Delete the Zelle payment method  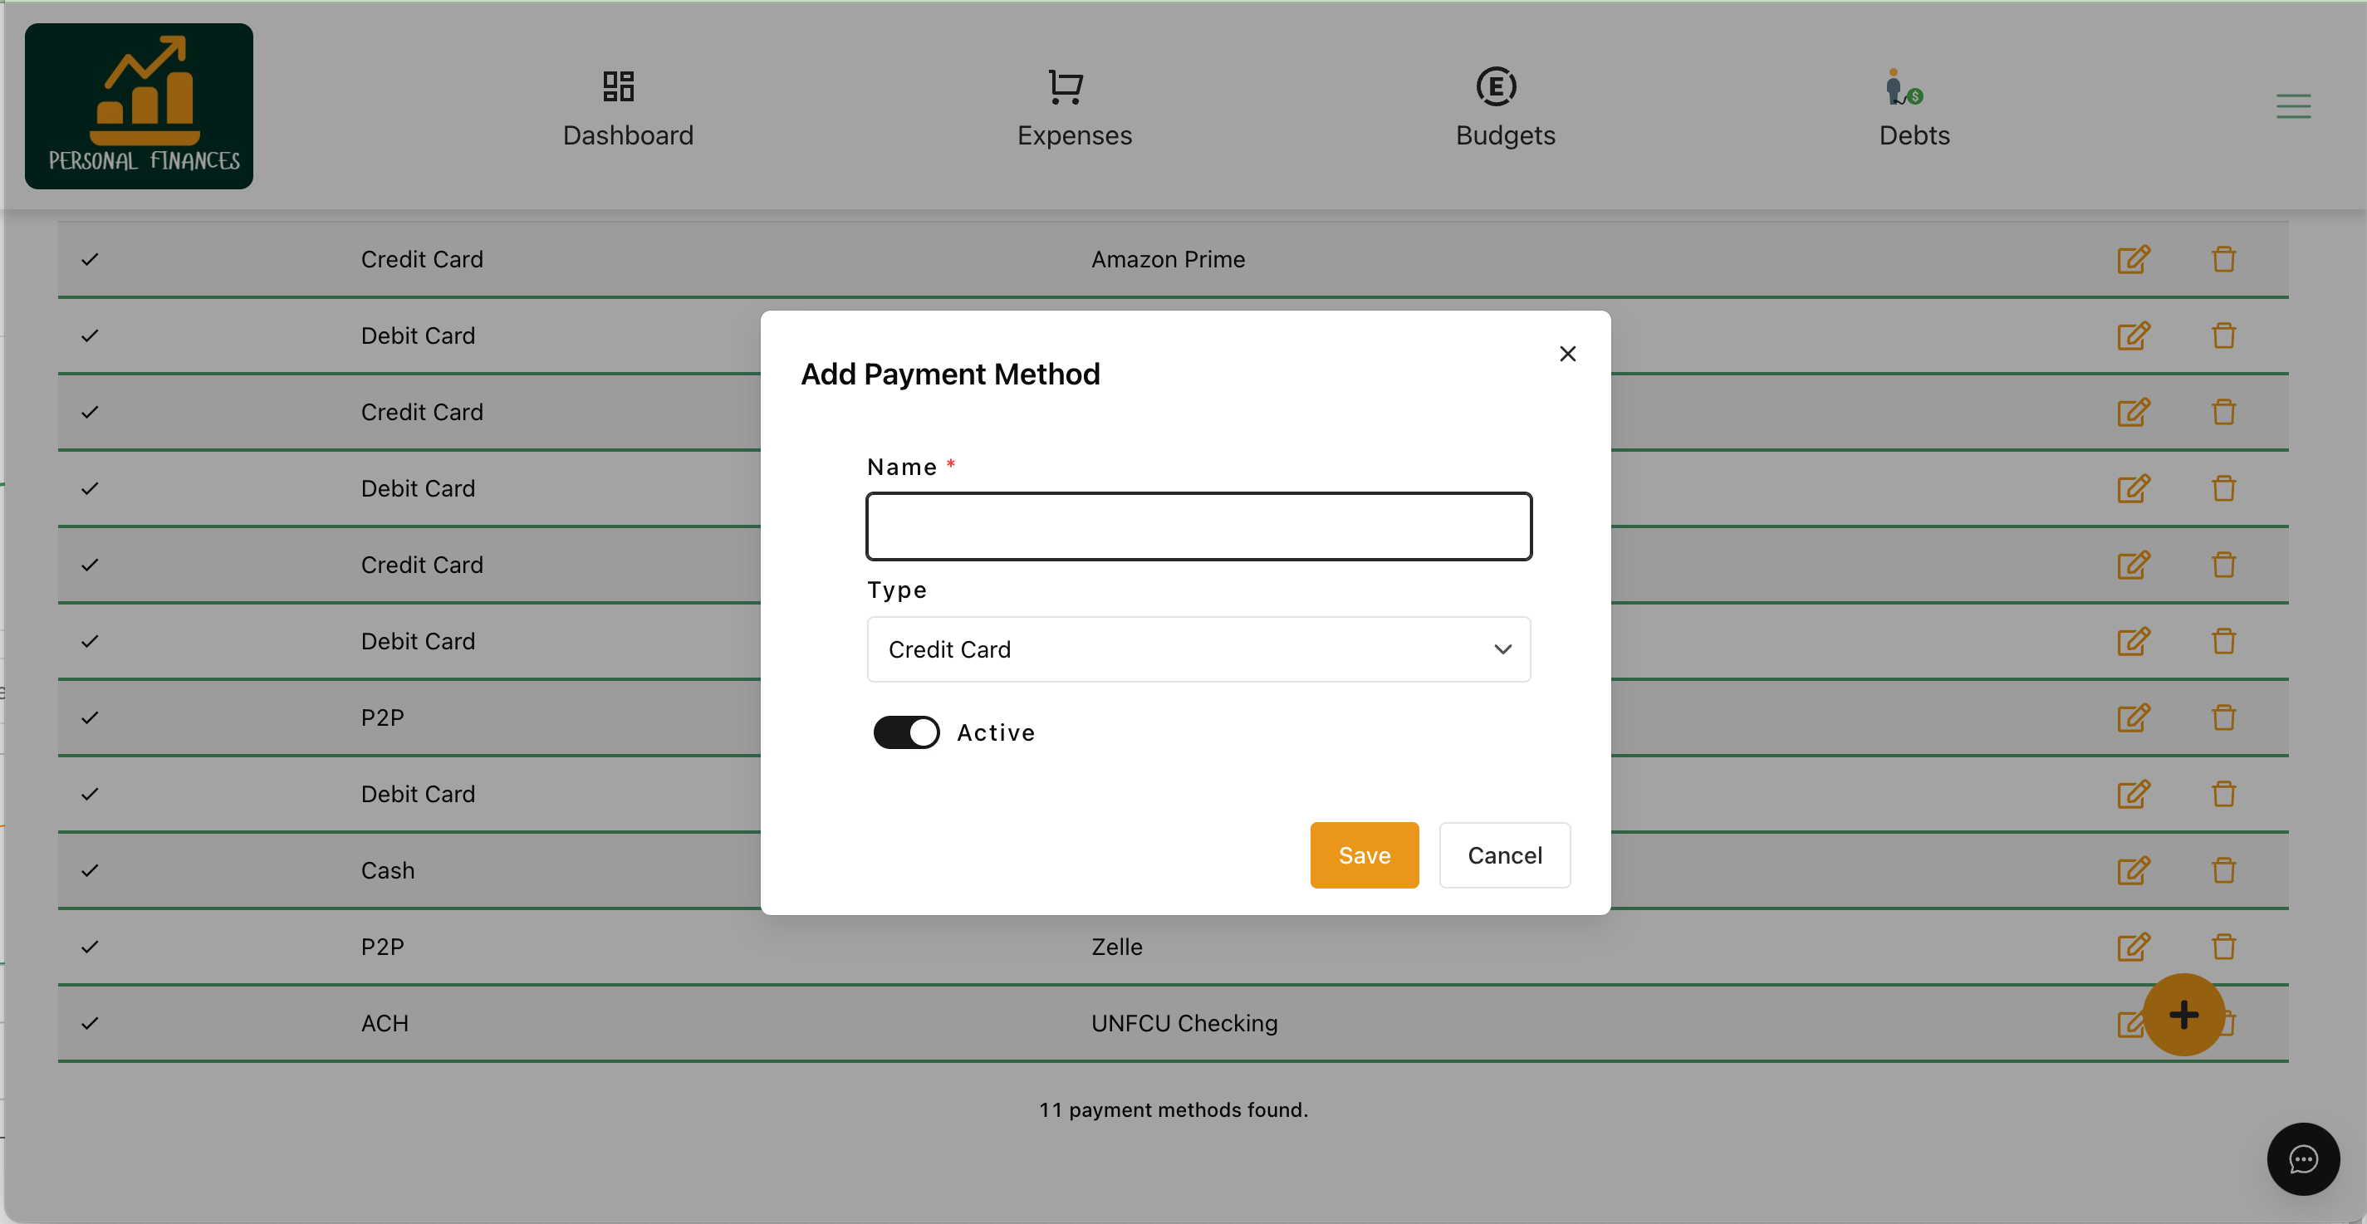pyautogui.click(x=2223, y=947)
